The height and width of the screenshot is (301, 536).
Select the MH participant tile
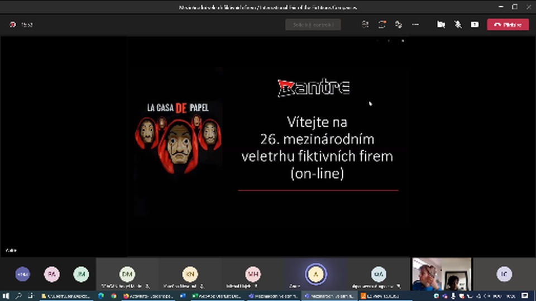pyautogui.click(x=252, y=274)
